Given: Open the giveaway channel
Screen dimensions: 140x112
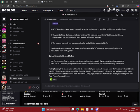Looking at the screenshot, I should tap(24, 55).
